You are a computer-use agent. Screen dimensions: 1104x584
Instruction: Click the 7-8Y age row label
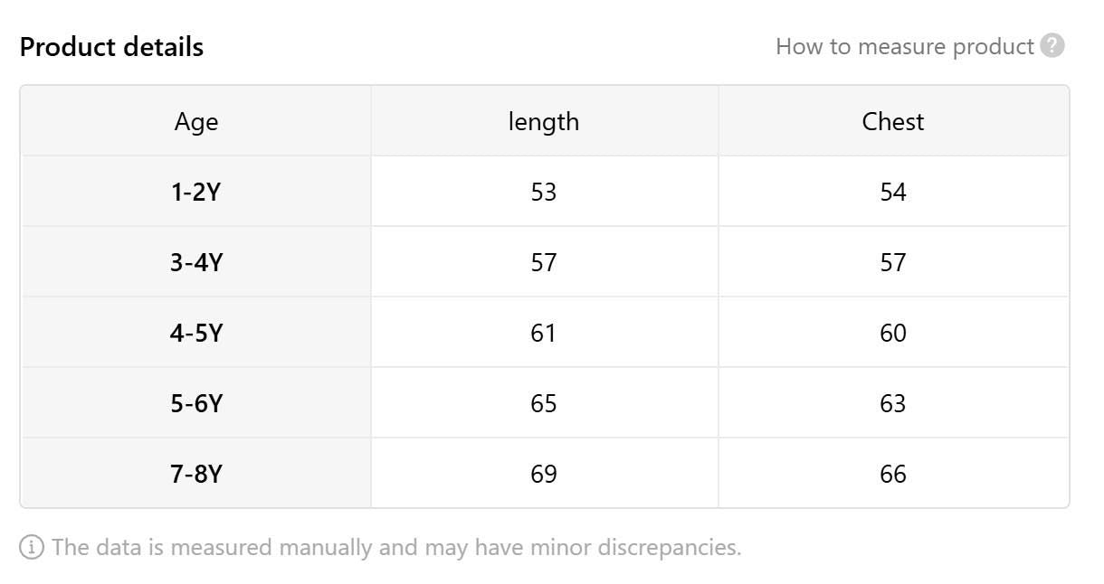196,474
